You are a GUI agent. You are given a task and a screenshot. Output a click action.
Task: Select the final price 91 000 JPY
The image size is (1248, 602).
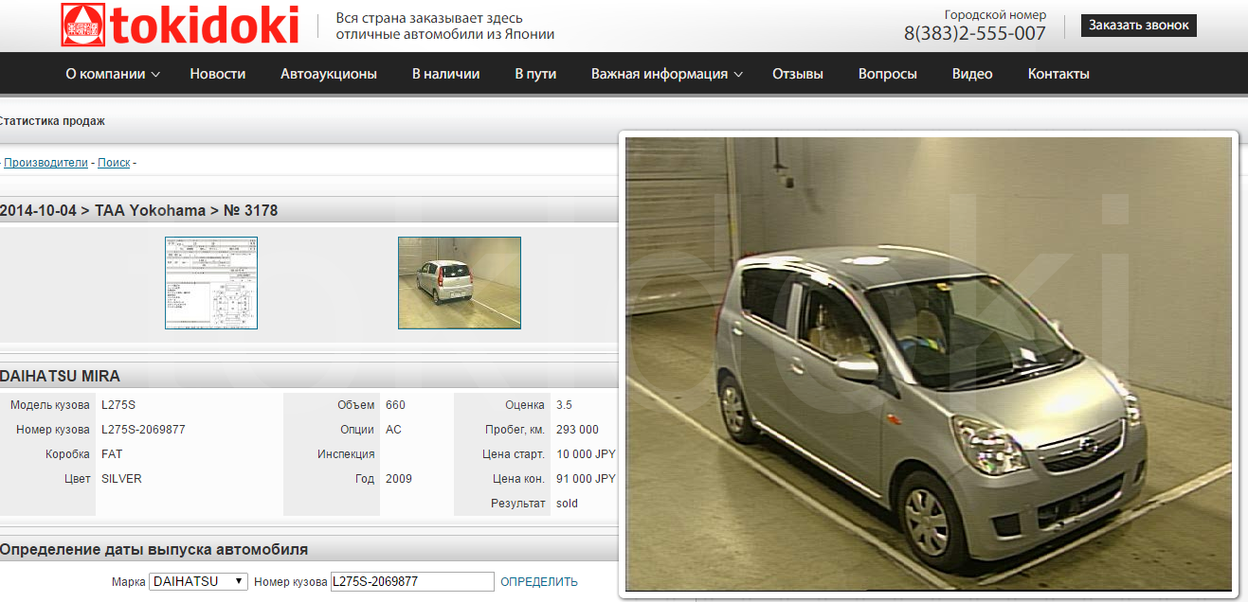pyautogui.click(x=586, y=479)
